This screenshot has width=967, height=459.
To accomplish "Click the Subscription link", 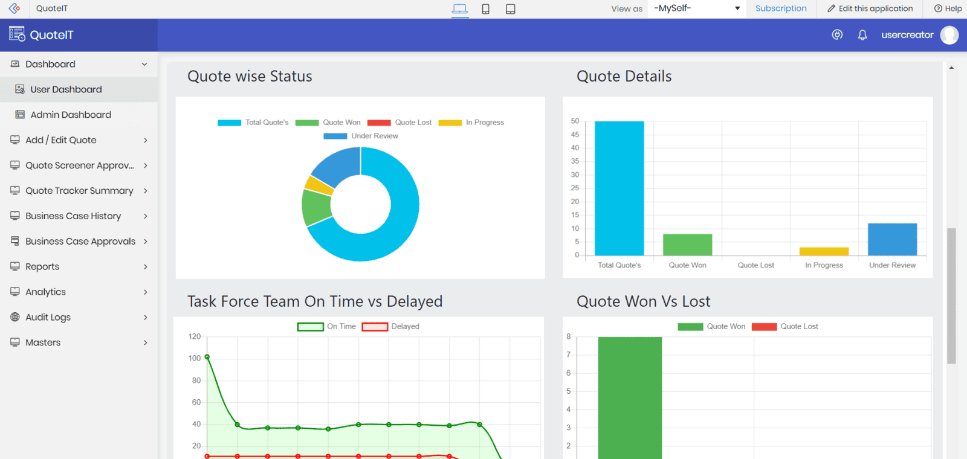I will (781, 8).
